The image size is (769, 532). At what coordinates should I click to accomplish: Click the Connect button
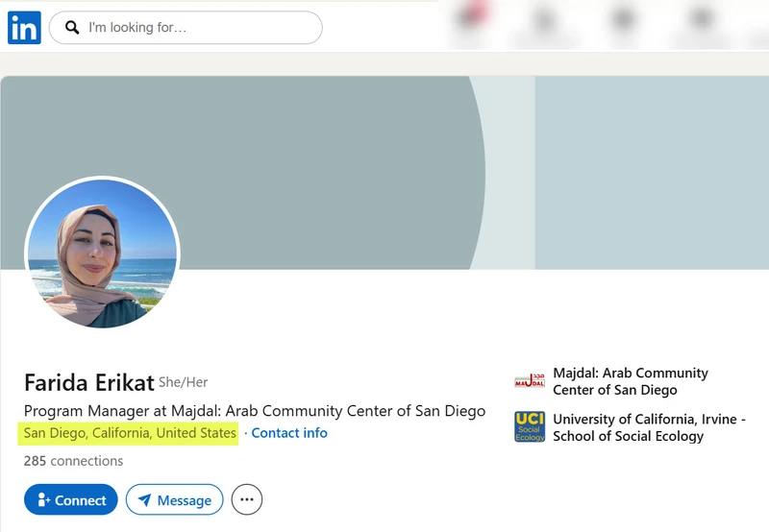(70, 499)
